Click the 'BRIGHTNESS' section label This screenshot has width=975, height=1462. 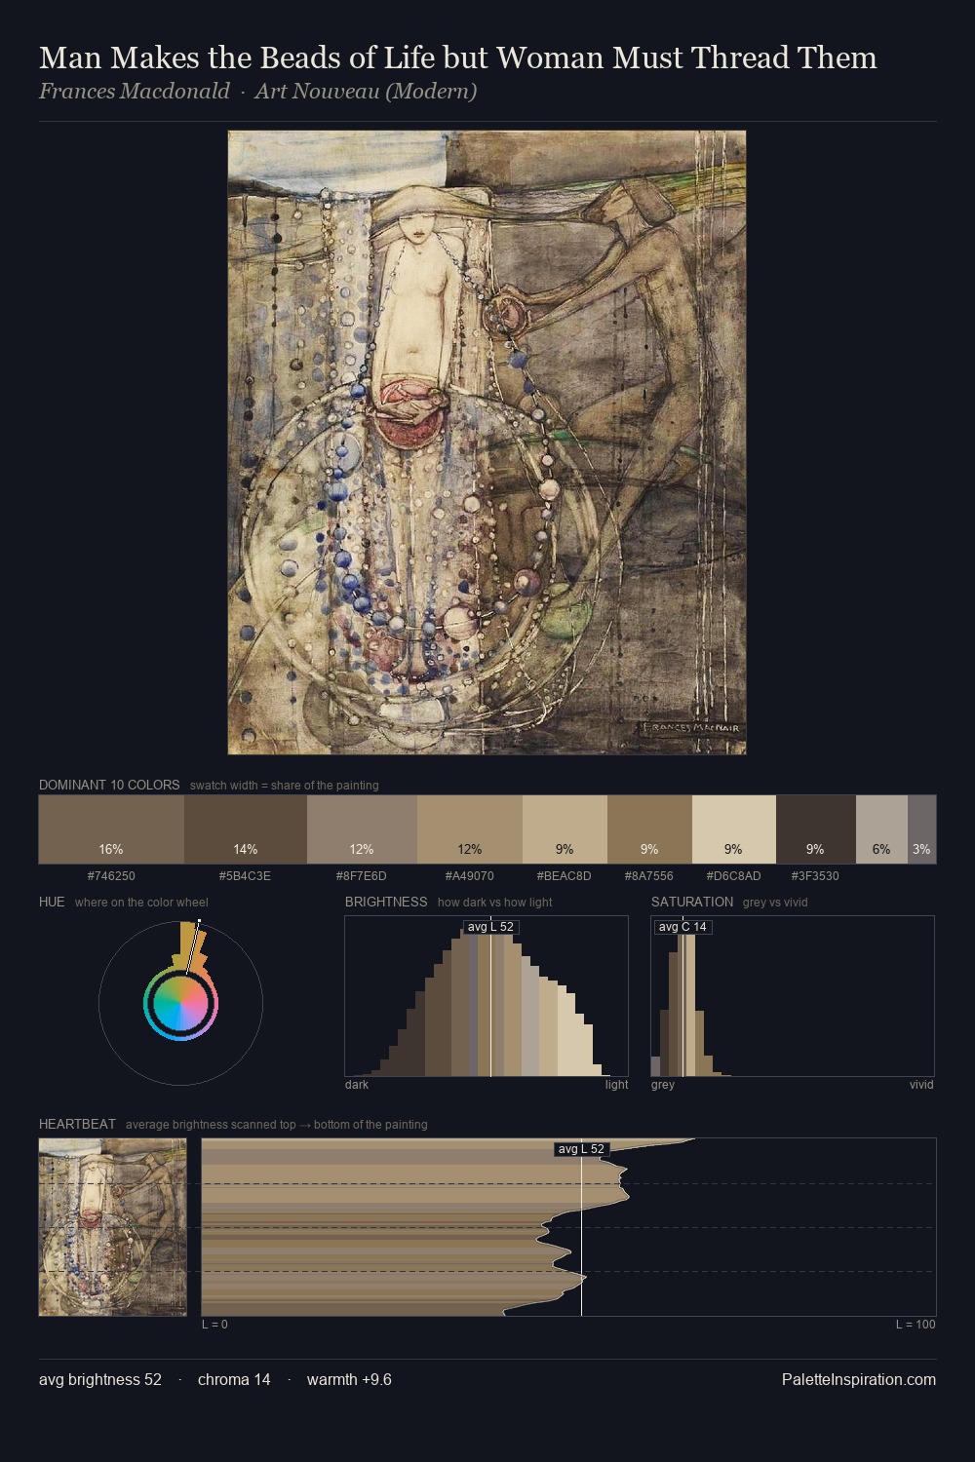386,902
